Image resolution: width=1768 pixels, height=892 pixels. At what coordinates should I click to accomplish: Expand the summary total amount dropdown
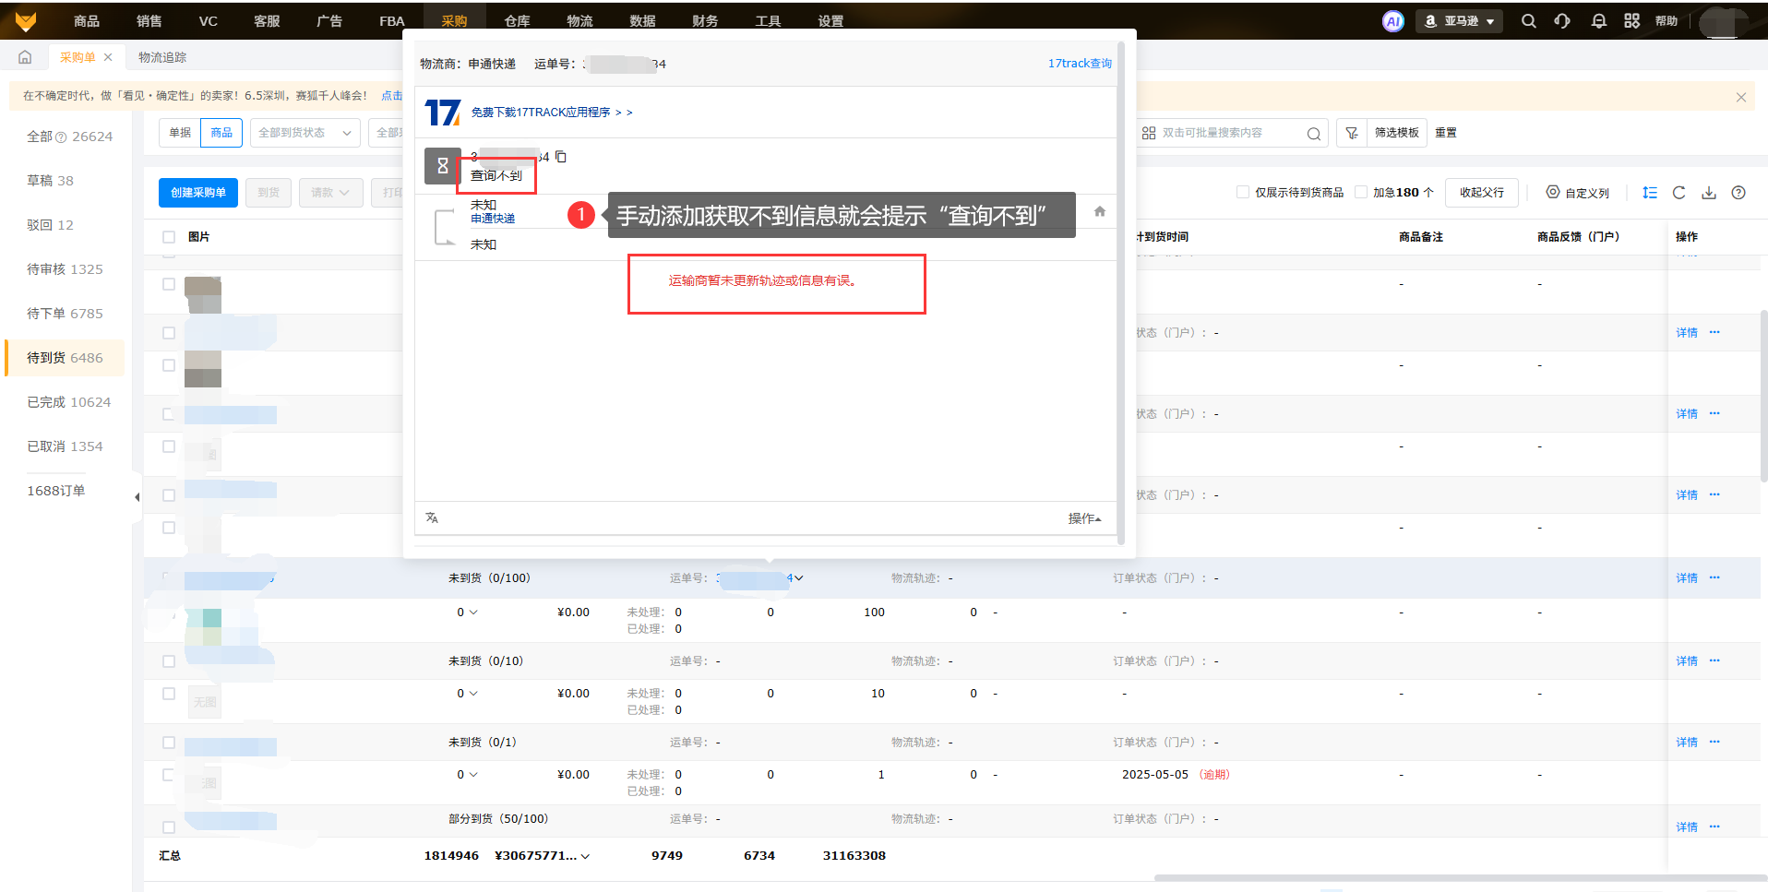(585, 856)
